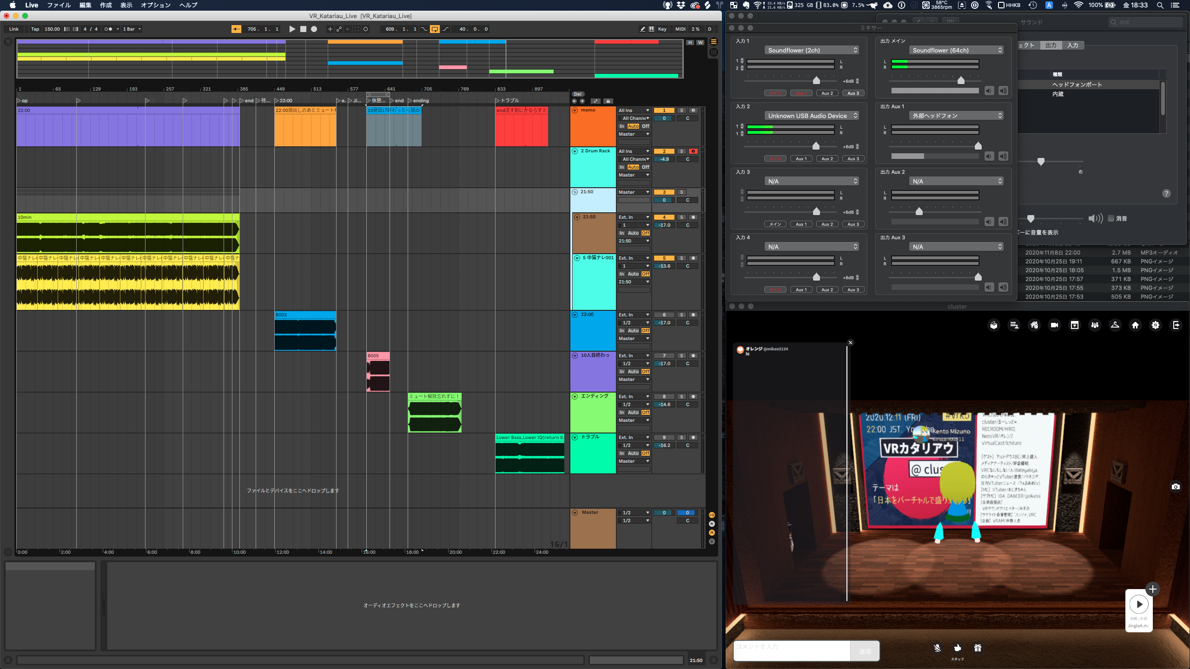1190x669 pixels.
Task: Open cluster settings gear icon
Action: 1155,325
